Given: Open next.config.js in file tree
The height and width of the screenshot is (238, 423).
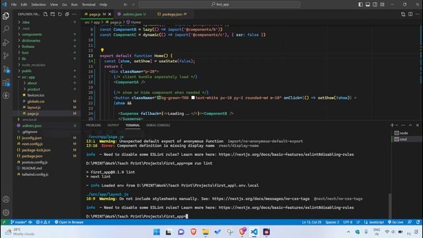Looking at the screenshot, I should click(x=32, y=144).
